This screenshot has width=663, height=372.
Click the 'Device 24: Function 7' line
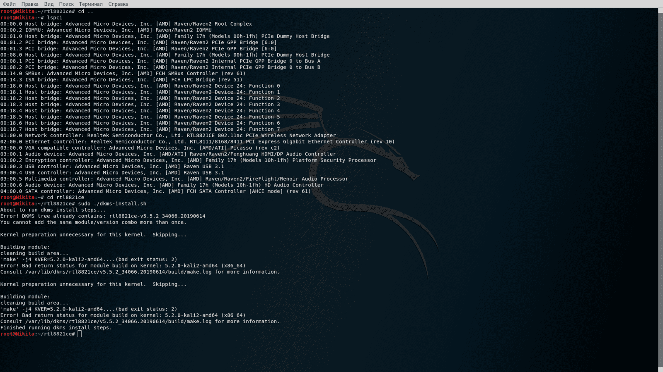(x=140, y=129)
